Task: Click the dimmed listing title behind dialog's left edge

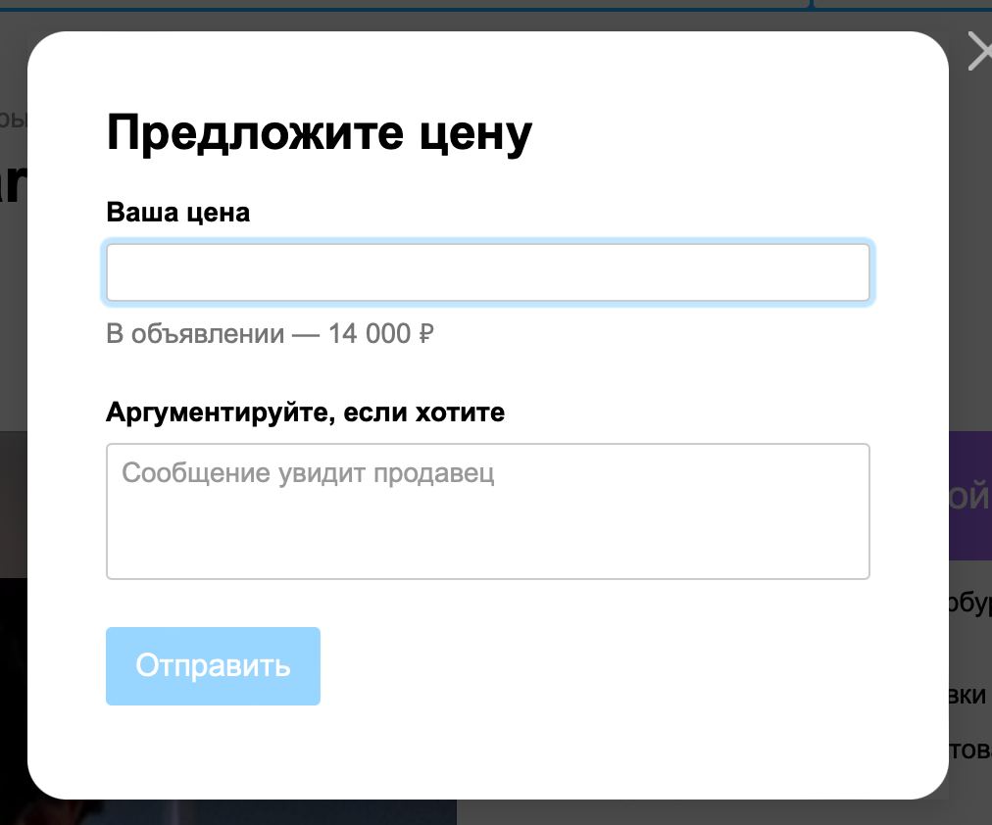Action: [12, 183]
